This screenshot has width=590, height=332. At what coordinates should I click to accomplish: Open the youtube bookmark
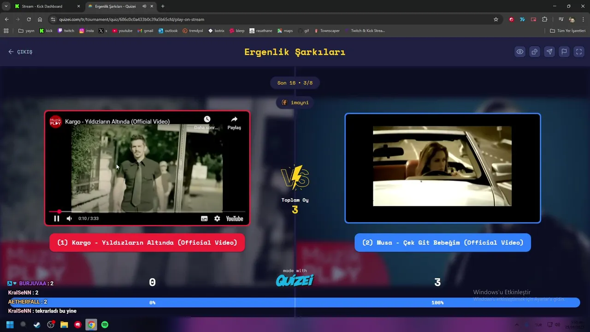[x=122, y=31]
